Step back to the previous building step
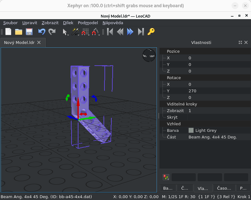Viewport: 251px width, 200px height. tap(120, 32)
